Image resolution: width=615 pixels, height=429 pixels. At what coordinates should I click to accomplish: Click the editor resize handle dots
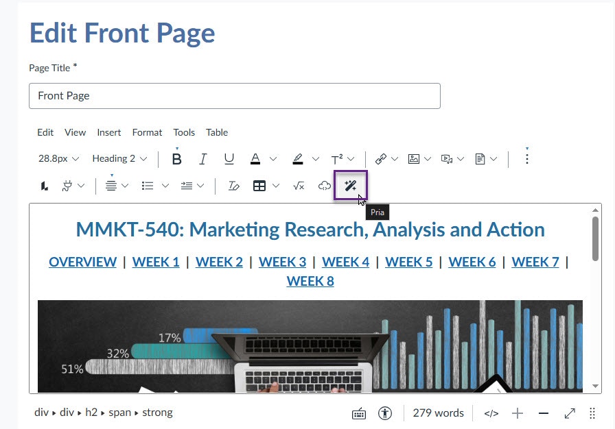tap(592, 413)
